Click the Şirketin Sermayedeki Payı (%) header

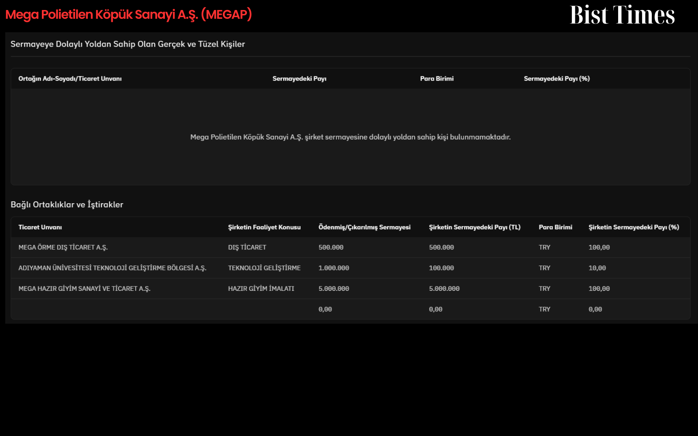[x=634, y=227]
